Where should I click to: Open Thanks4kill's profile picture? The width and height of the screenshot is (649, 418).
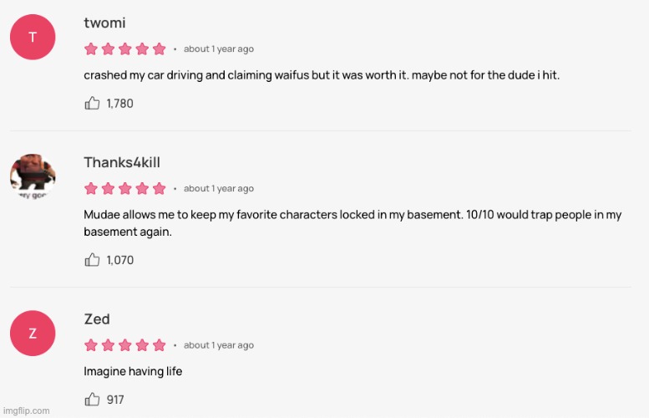click(33, 176)
